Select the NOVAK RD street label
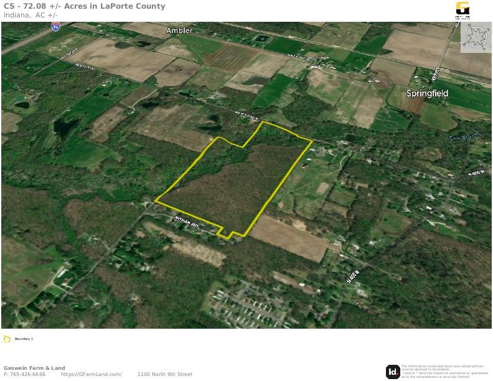Image resolution: width=493 pixels, height=381 pixels. pos(187,222)
